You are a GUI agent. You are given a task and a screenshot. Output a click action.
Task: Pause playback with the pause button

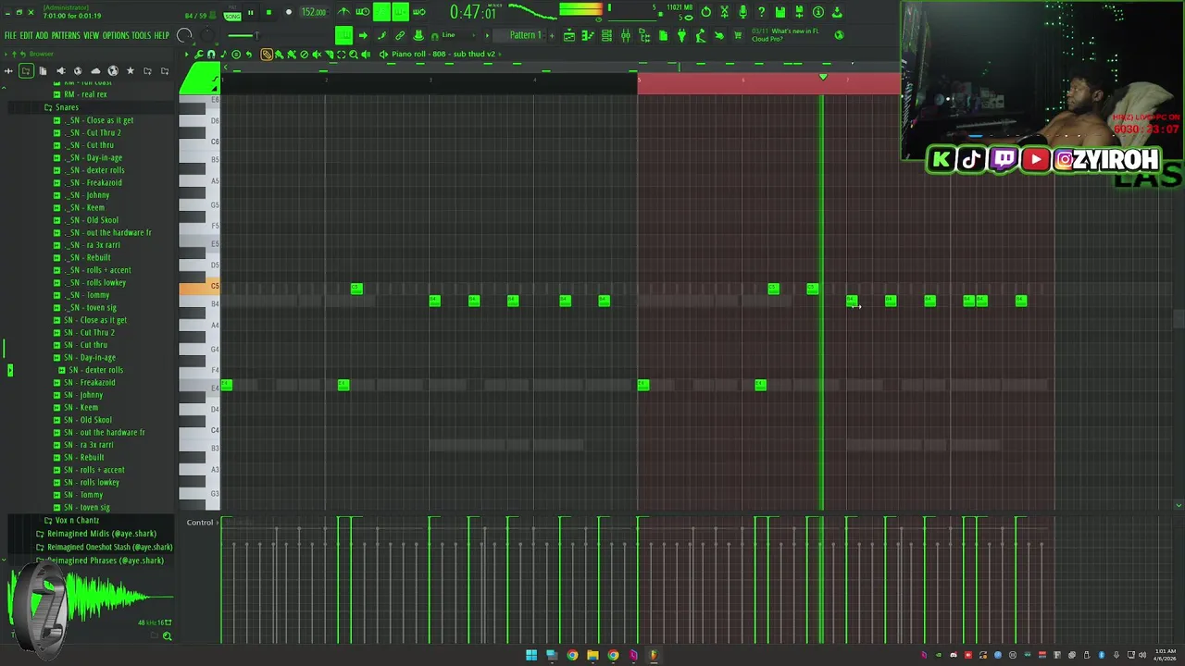(250, 12)
